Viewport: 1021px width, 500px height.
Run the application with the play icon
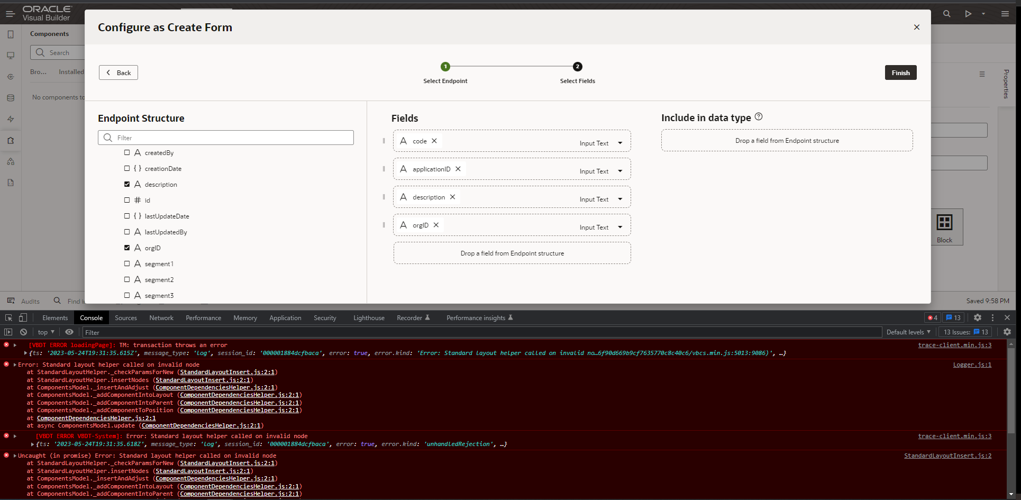(x=968, y=14)
